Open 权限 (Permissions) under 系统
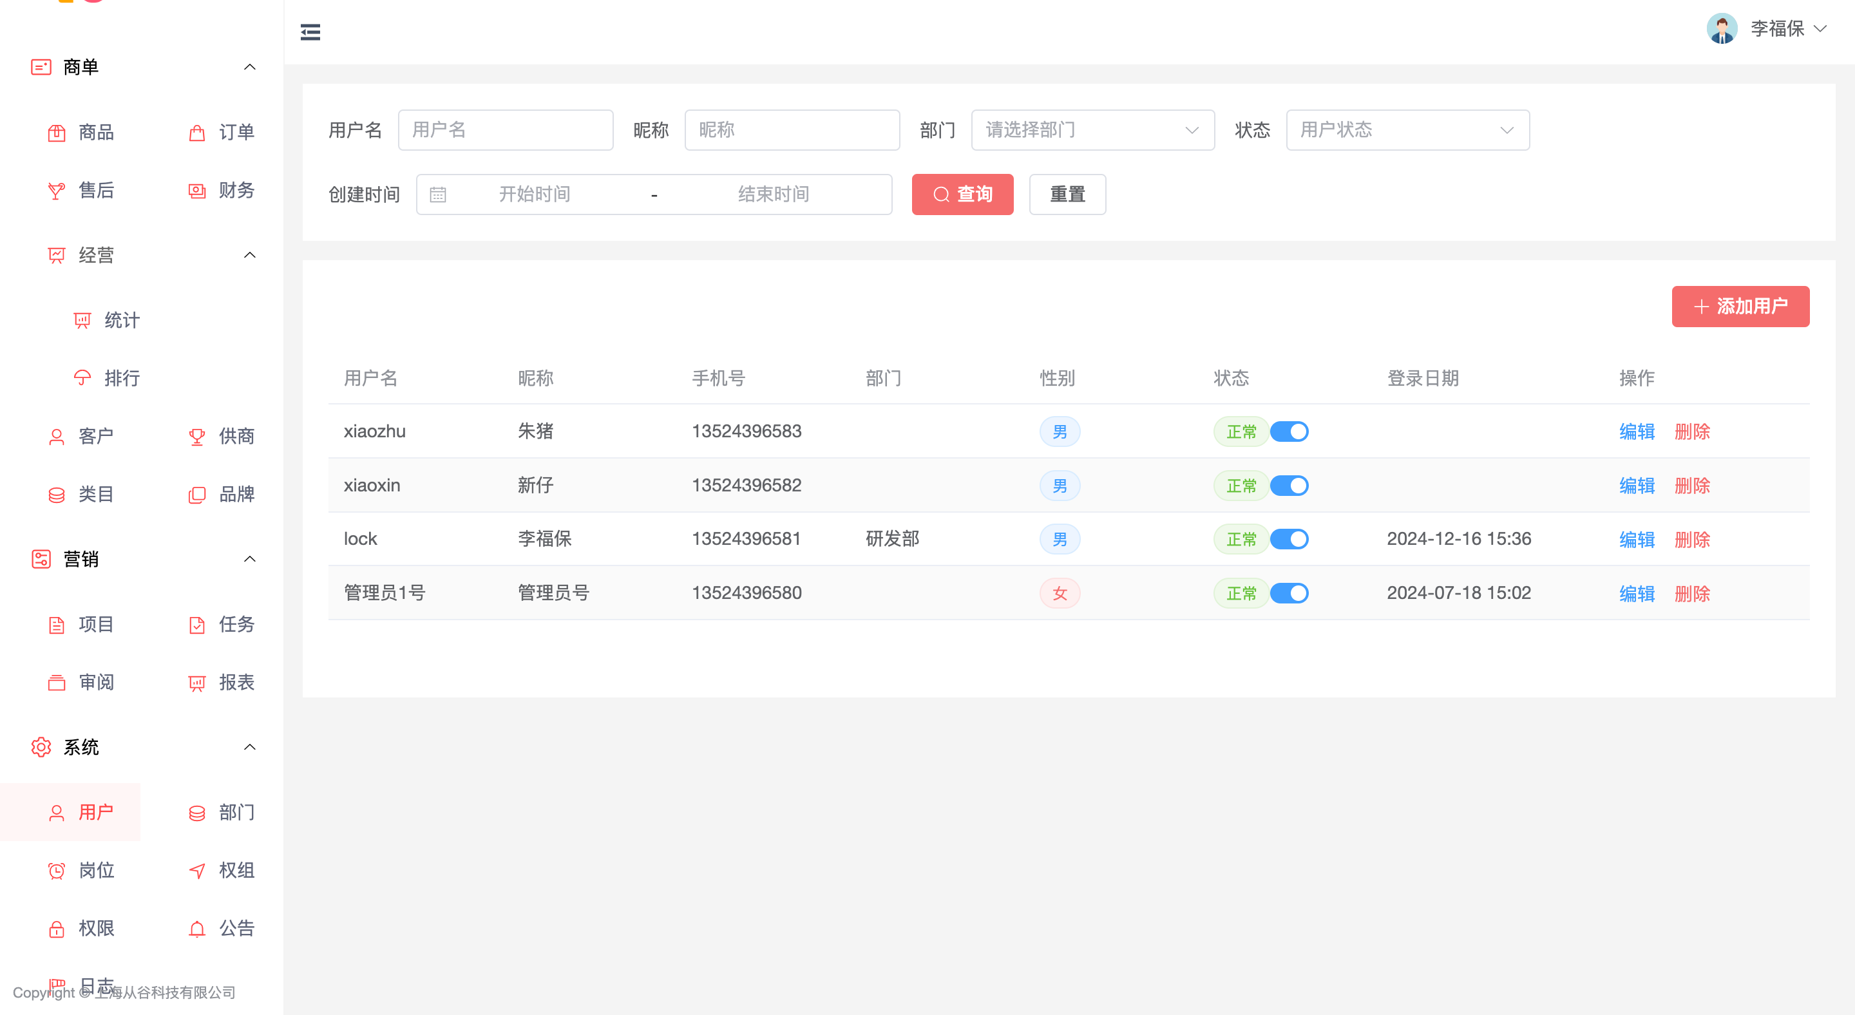 click(96, 929)
